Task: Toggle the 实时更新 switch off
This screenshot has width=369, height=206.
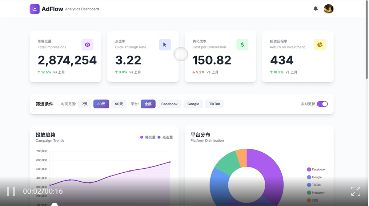Action: [322, 104]
